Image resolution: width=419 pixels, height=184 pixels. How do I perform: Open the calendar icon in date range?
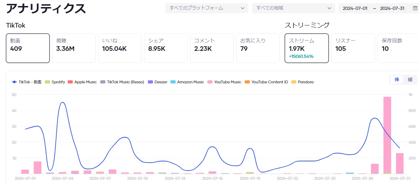click(415, 8)
